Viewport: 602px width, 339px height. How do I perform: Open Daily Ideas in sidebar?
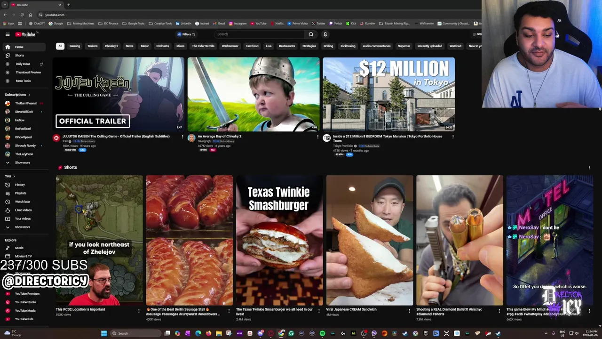click(24, 64)
